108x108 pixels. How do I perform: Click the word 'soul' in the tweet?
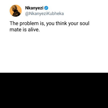pos(85,23)
